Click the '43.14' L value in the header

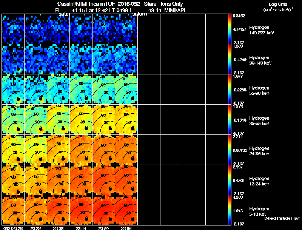155,11
